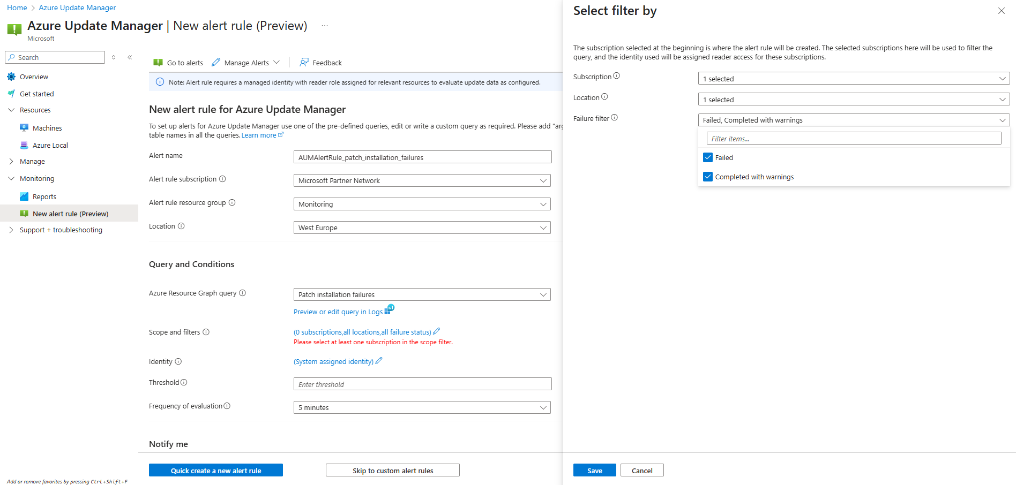
Task: Open the Learn more link
Action: (262, 135)
